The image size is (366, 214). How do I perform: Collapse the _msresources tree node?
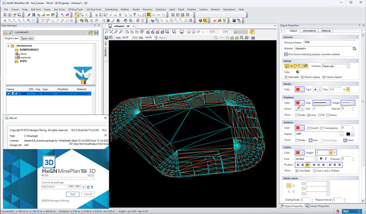coord(8,46)
